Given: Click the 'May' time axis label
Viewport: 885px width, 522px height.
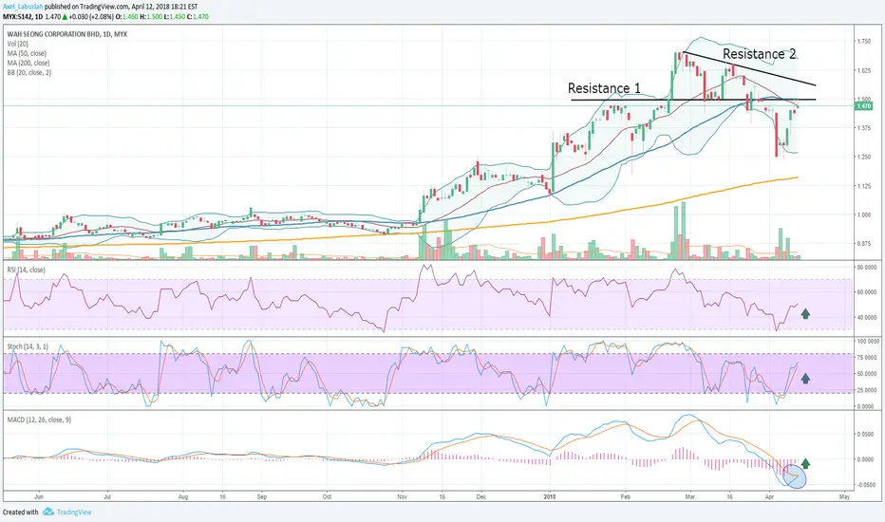Looking at the screenshot, I should [x=844, y=497].
